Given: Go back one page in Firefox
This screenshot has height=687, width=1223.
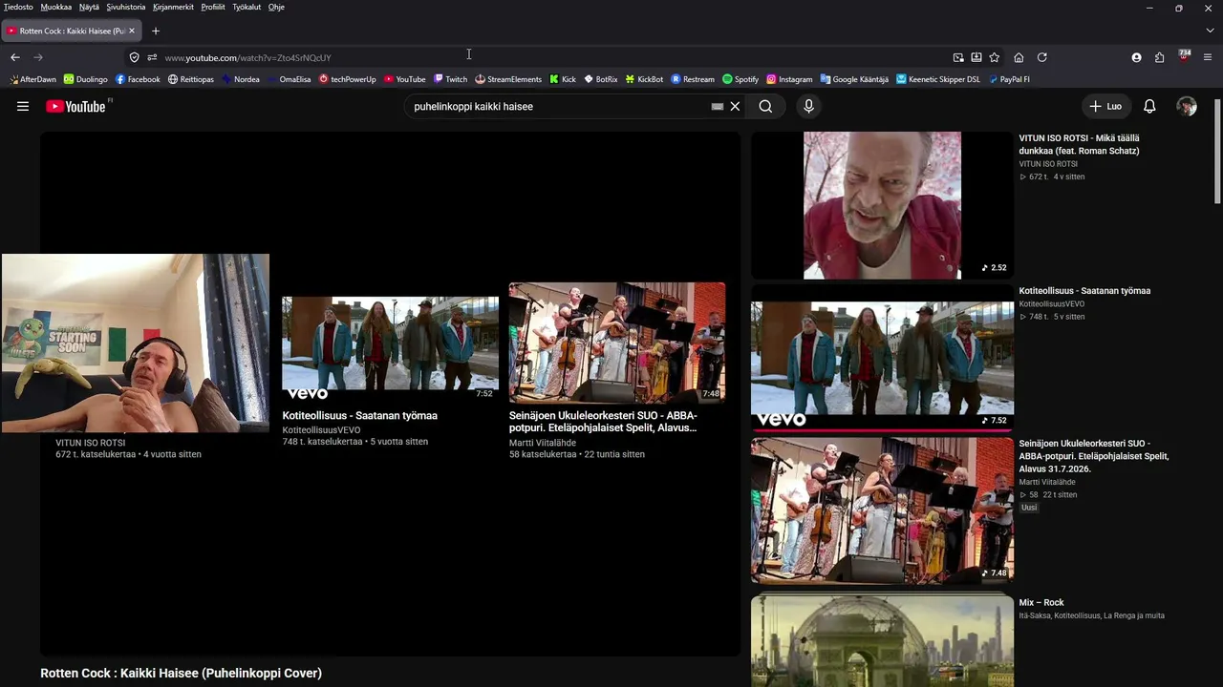Looking at the screenshot, I should pos(15,57).
